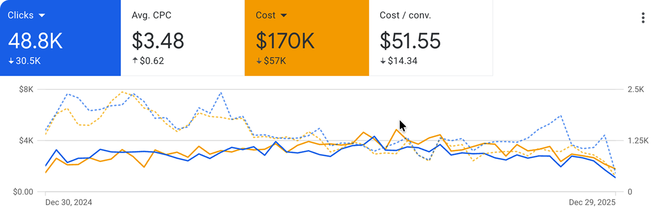
Task: Click the $8K left axis label
Action: (x=26, y=89)
